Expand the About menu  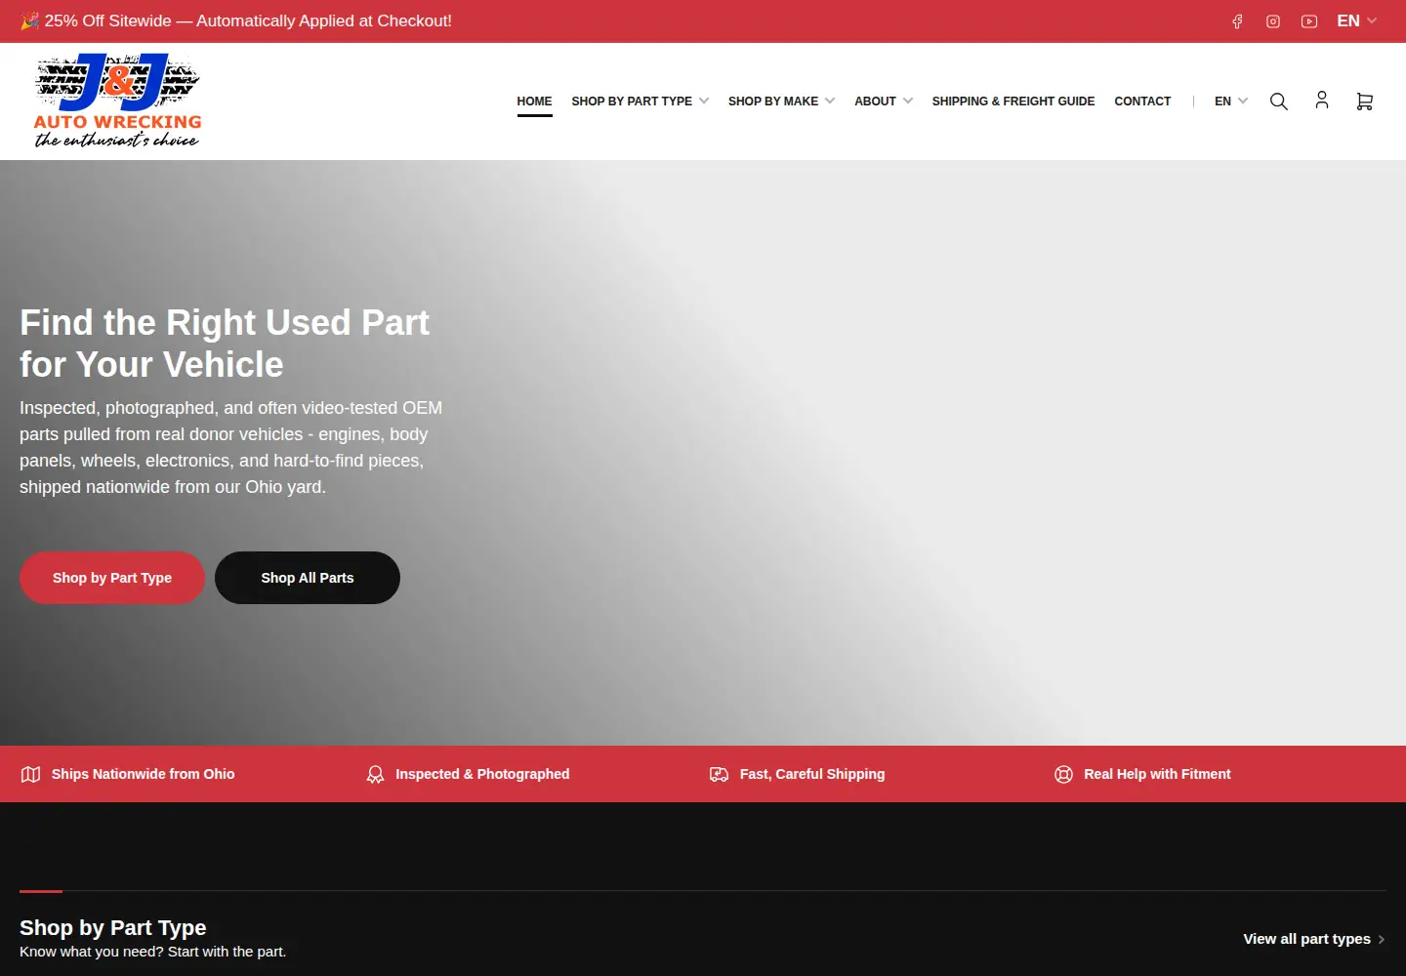pyautogui.click(x=884, y=102)
